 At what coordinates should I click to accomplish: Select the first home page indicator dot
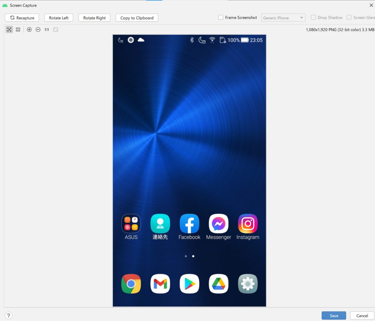[x=186, y=256]
